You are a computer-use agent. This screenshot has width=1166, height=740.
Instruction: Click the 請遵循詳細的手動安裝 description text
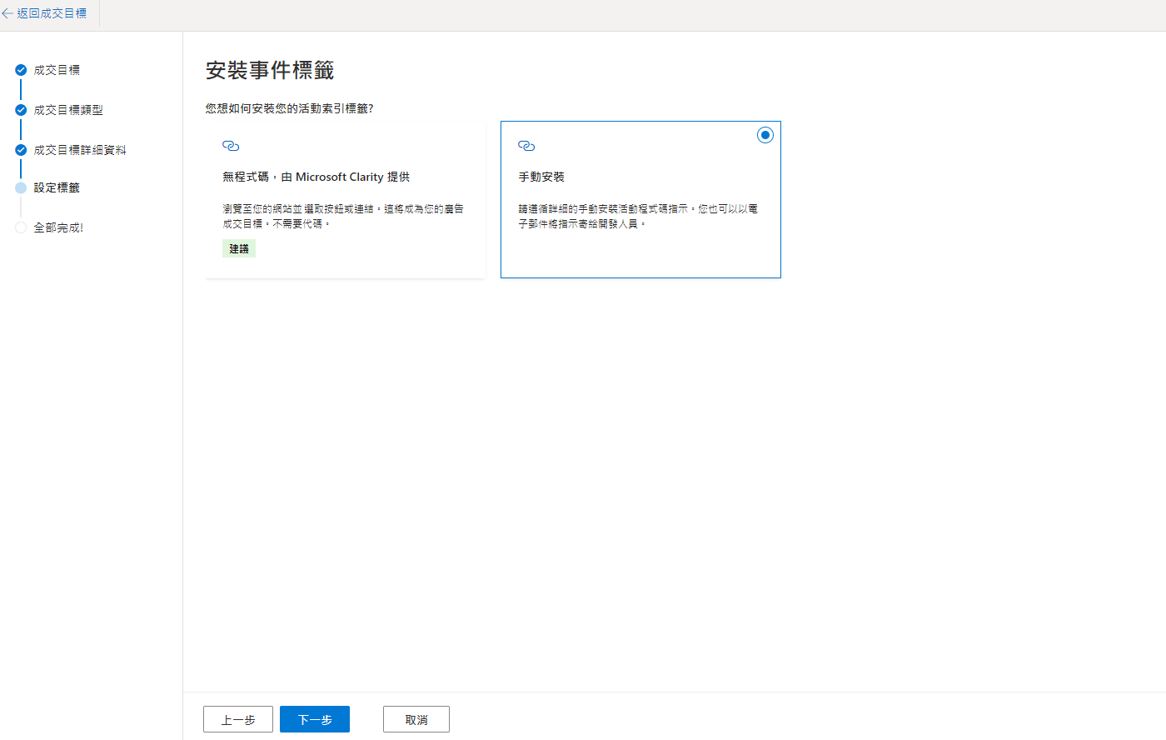click(638, 216)
